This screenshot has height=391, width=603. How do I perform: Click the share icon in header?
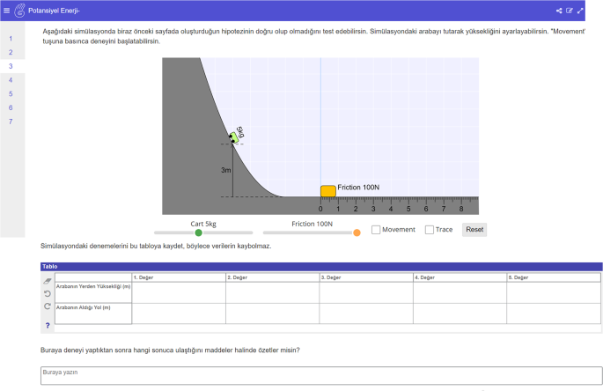click(559, 11)
